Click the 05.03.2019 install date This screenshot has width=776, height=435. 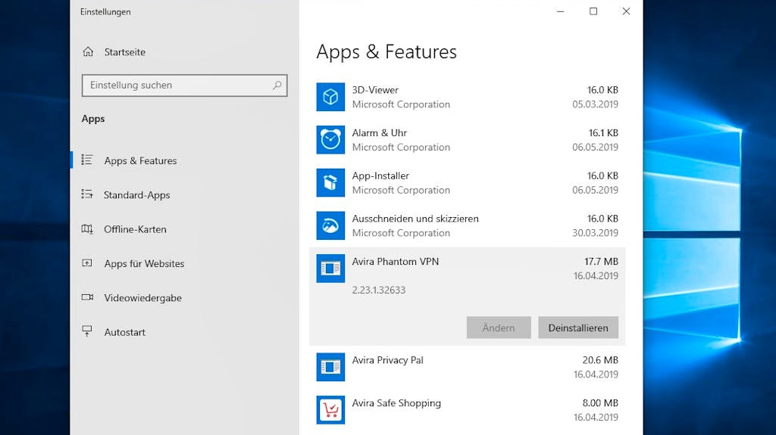click(596, 104)
